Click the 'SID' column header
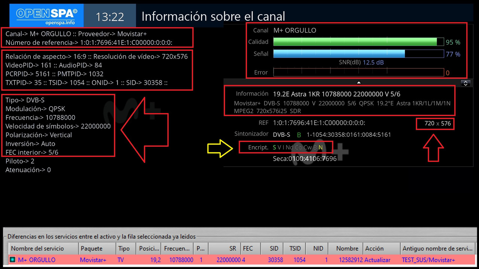This screenshot has height=269, width=479. (272, 248)
